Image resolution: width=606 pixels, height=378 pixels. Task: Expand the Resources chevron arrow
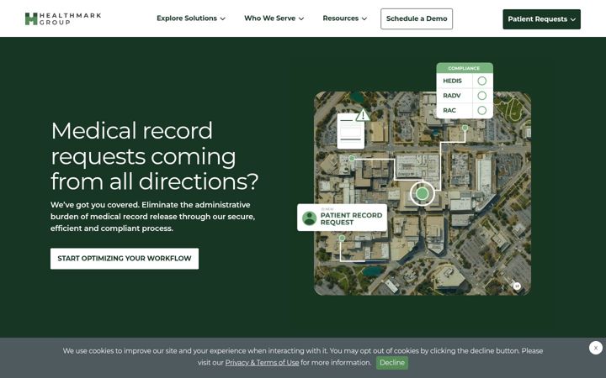click(364, 18)
